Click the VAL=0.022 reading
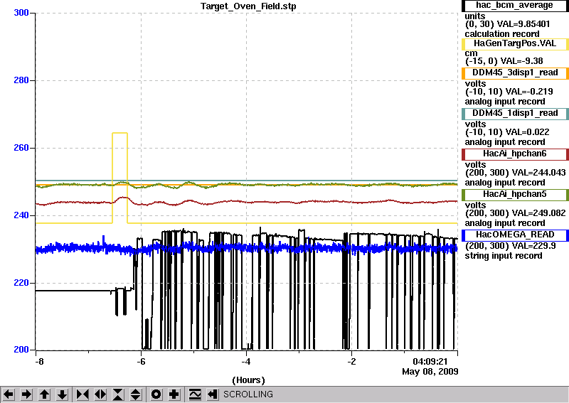This screenshot has width=569, height=403. pyautogui.click(x=528, y=132)
